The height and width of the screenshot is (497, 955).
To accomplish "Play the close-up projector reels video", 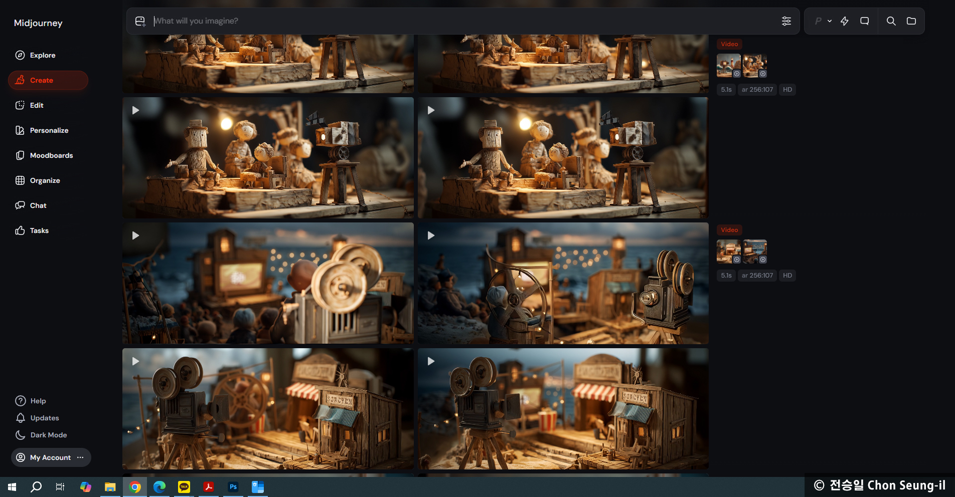I will (x=268, y=283).
